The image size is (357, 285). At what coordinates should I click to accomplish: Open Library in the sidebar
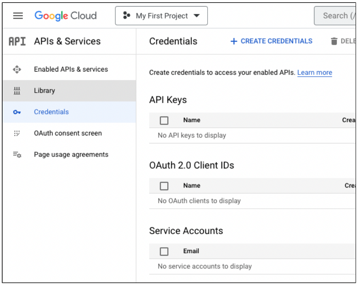click(x=44, y=91)
